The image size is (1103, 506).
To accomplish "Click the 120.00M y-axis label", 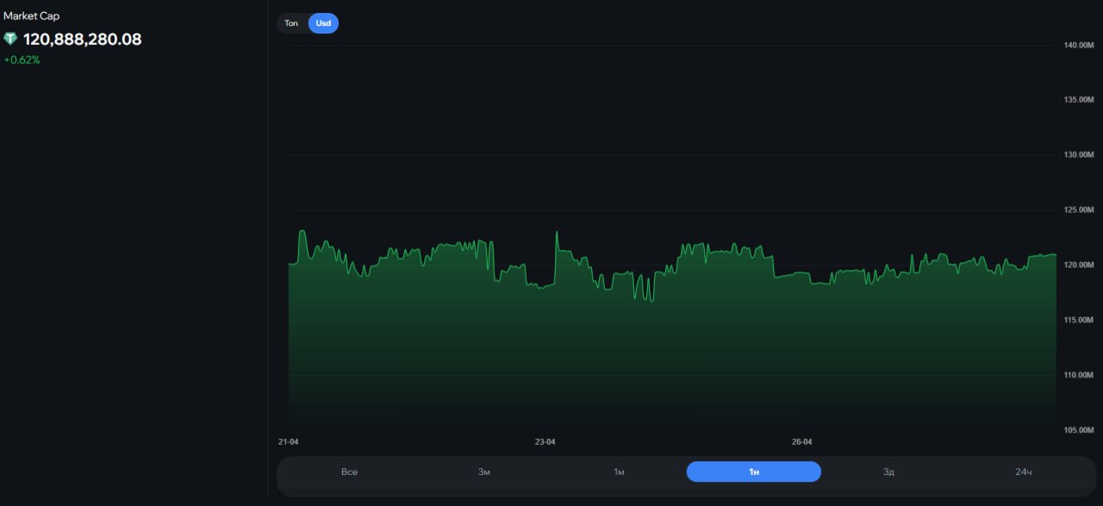I will point(1078,265).
